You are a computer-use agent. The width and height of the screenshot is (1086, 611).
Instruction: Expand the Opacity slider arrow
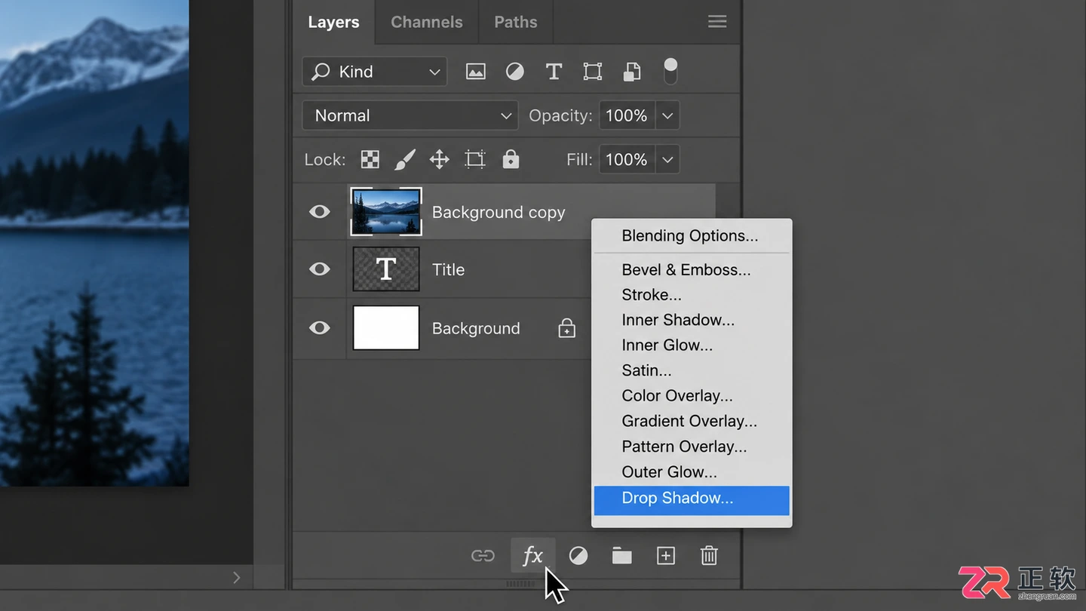coord(667,115)
